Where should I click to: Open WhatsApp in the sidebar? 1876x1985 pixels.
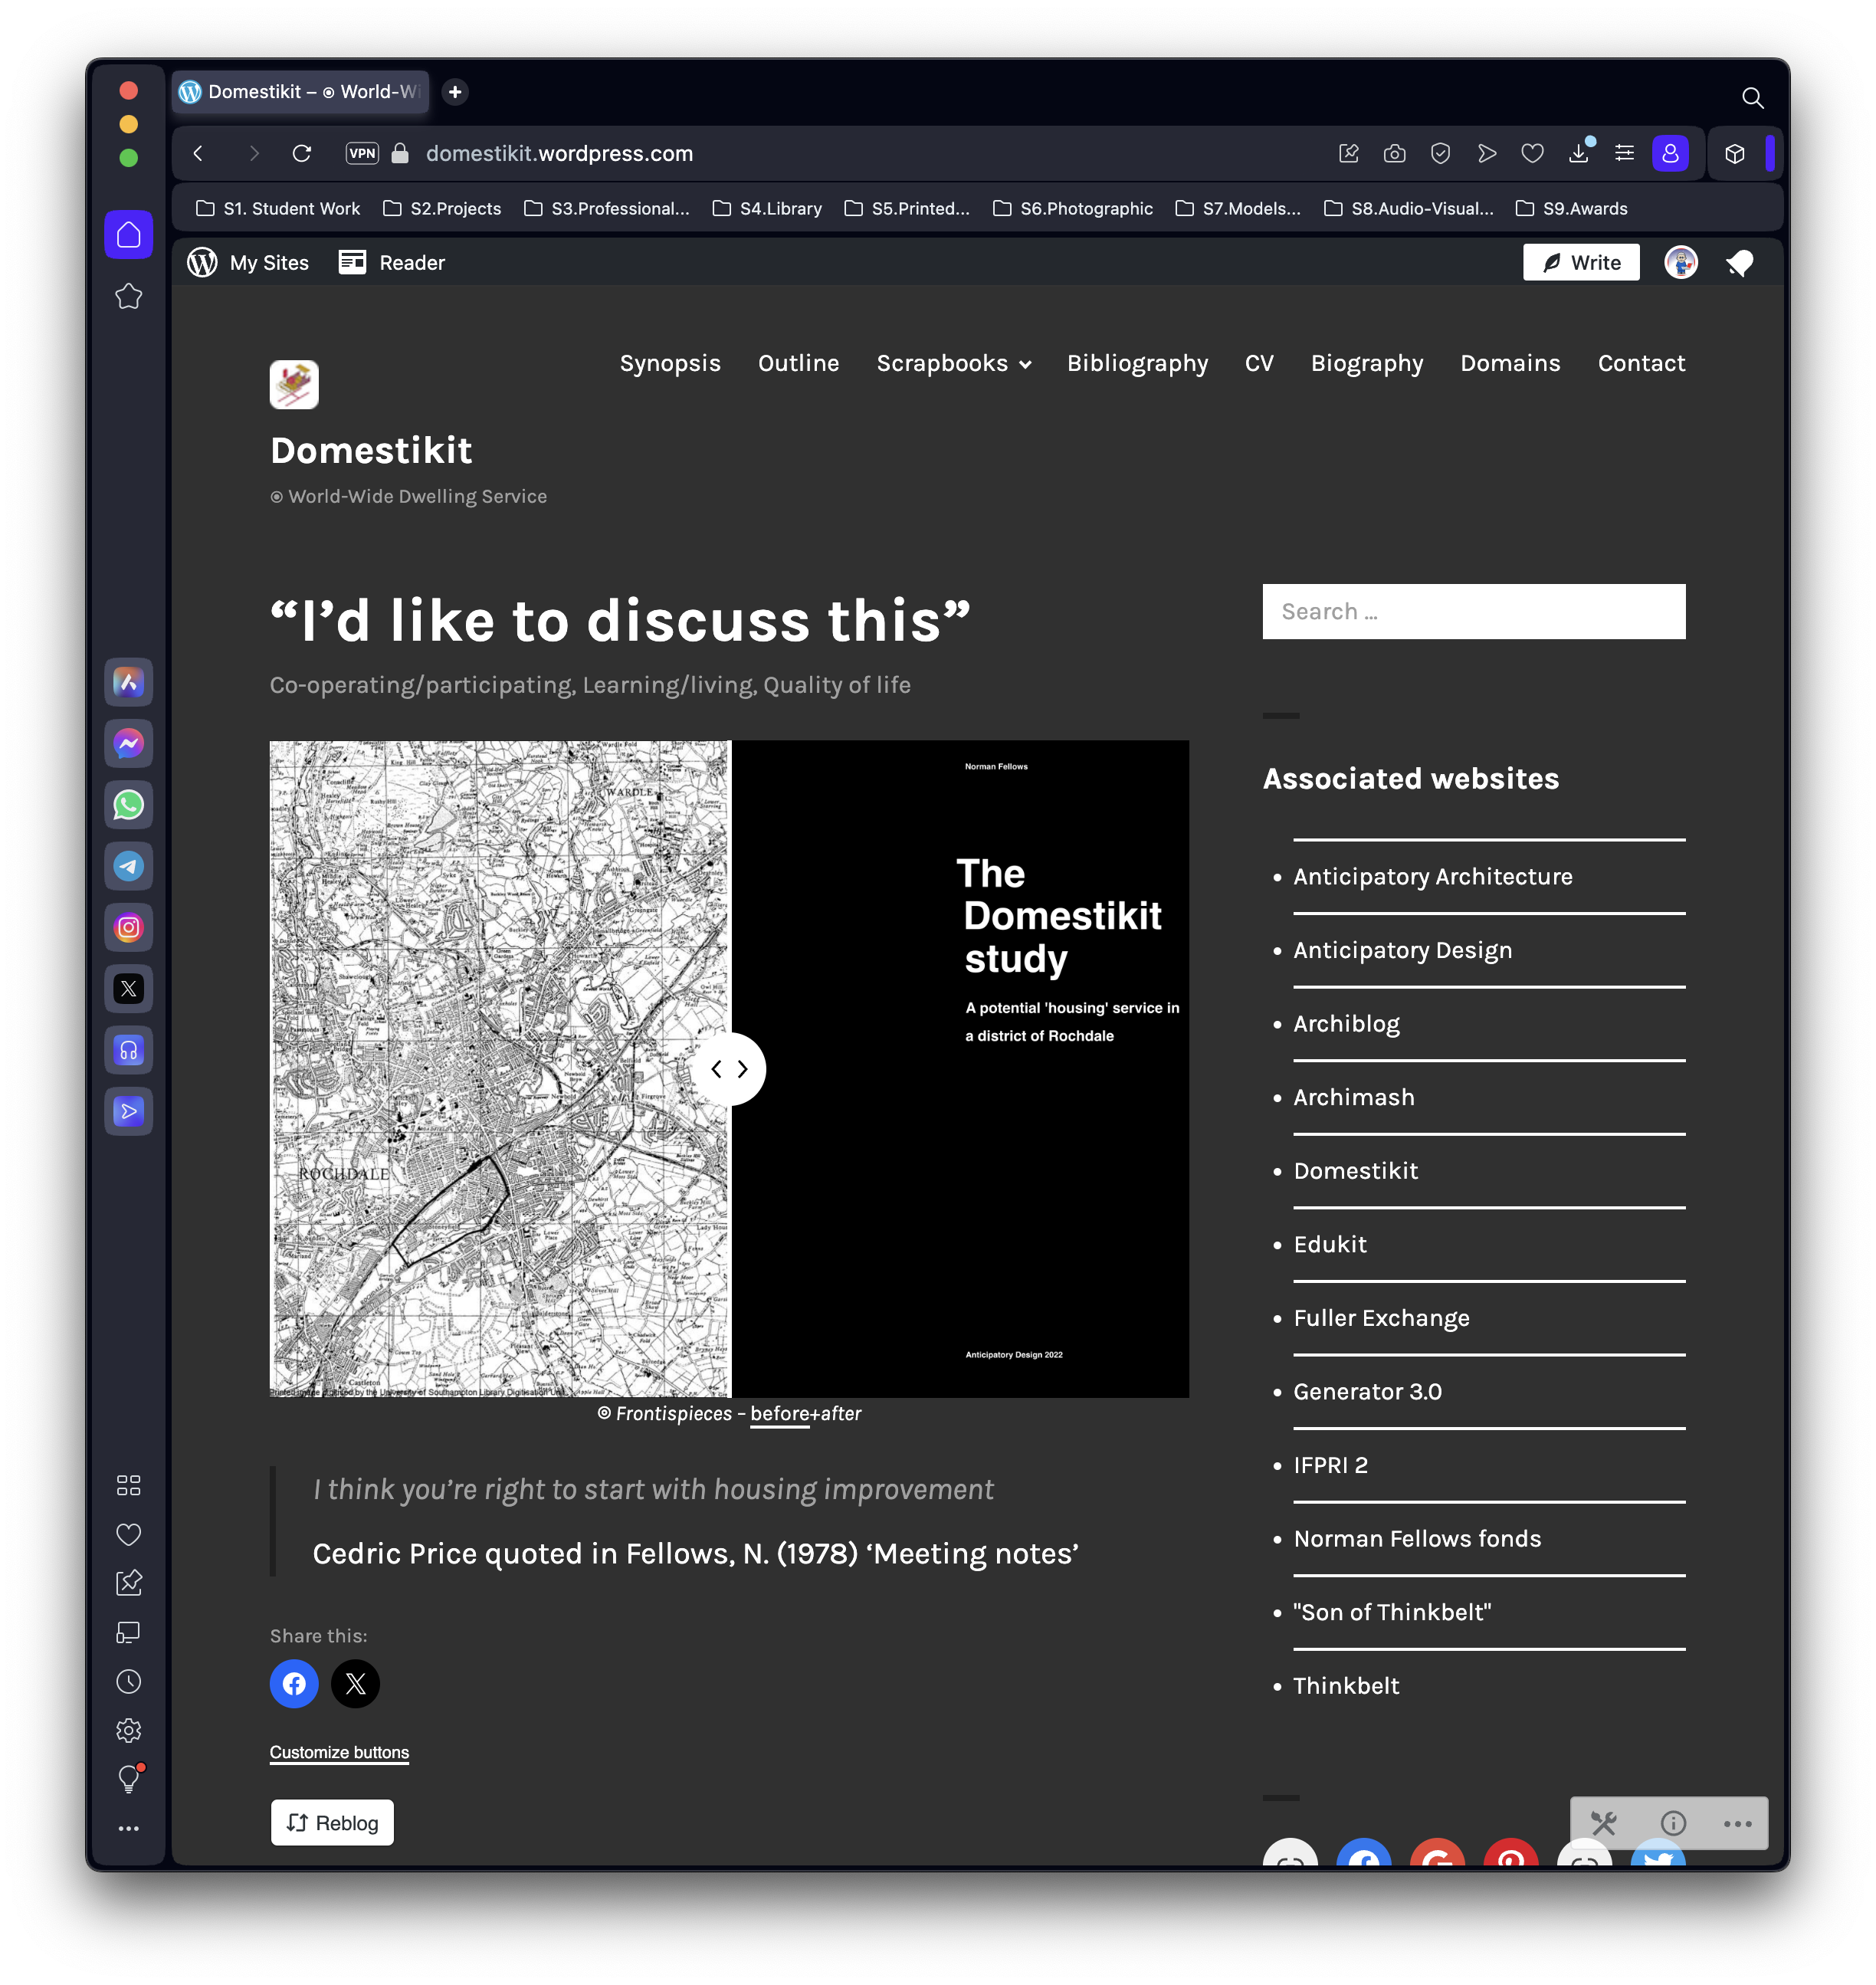click(x=128, y=805)
